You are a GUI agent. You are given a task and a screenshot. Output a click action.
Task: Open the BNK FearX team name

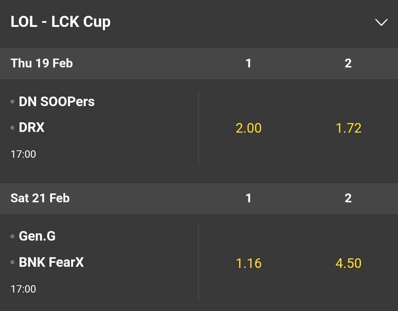click(51, 262)
